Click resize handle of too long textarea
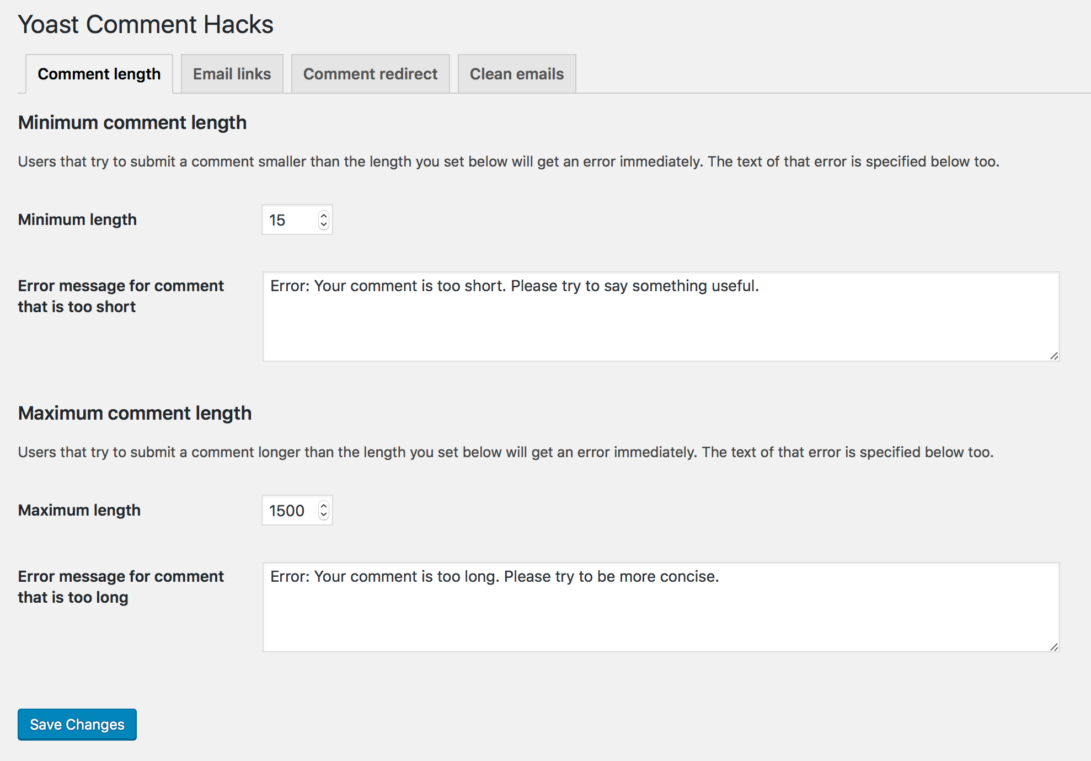Viewport: 1091px width, 761px height. click(1054, 647)
